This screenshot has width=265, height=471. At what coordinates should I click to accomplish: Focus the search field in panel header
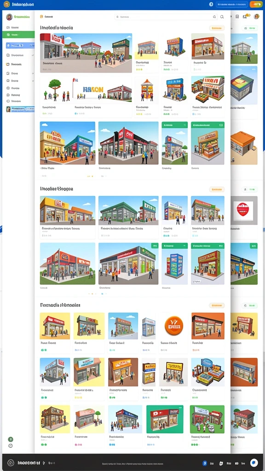click(166, 17)
